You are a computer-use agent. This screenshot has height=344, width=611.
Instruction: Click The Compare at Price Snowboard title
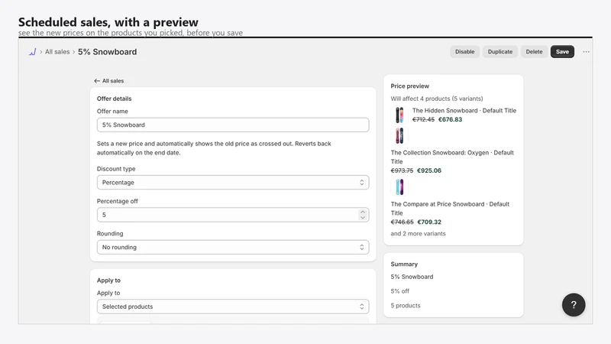pos(450,208)
